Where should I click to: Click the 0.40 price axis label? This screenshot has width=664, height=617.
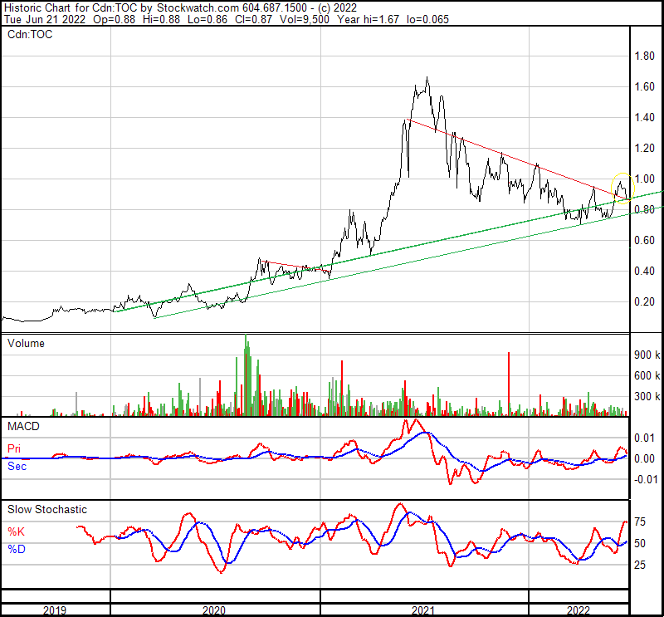644,272
